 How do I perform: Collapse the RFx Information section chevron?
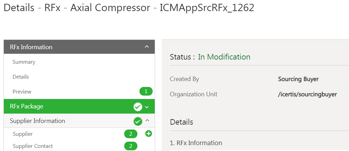tap(147, 47)
